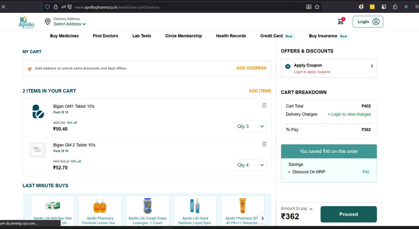Open Circle Membership menu

point(184,36)
